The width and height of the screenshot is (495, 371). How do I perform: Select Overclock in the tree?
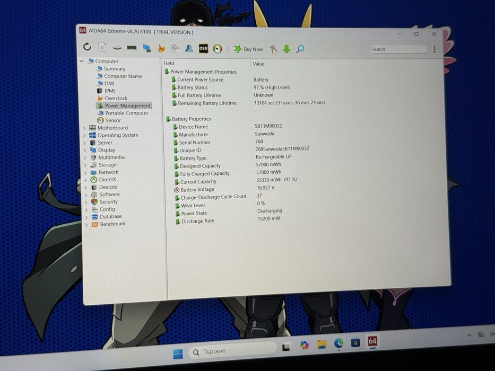pos(112,98)
